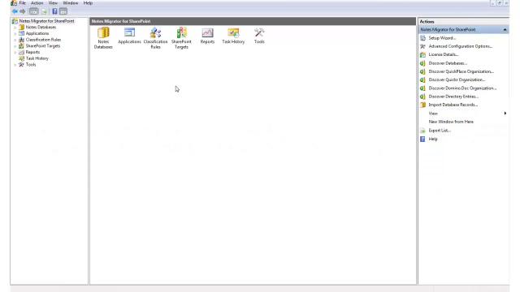Screen dimensions: 520x292
Task: Click the Help toolbar icon
Action: coord(54,11)
